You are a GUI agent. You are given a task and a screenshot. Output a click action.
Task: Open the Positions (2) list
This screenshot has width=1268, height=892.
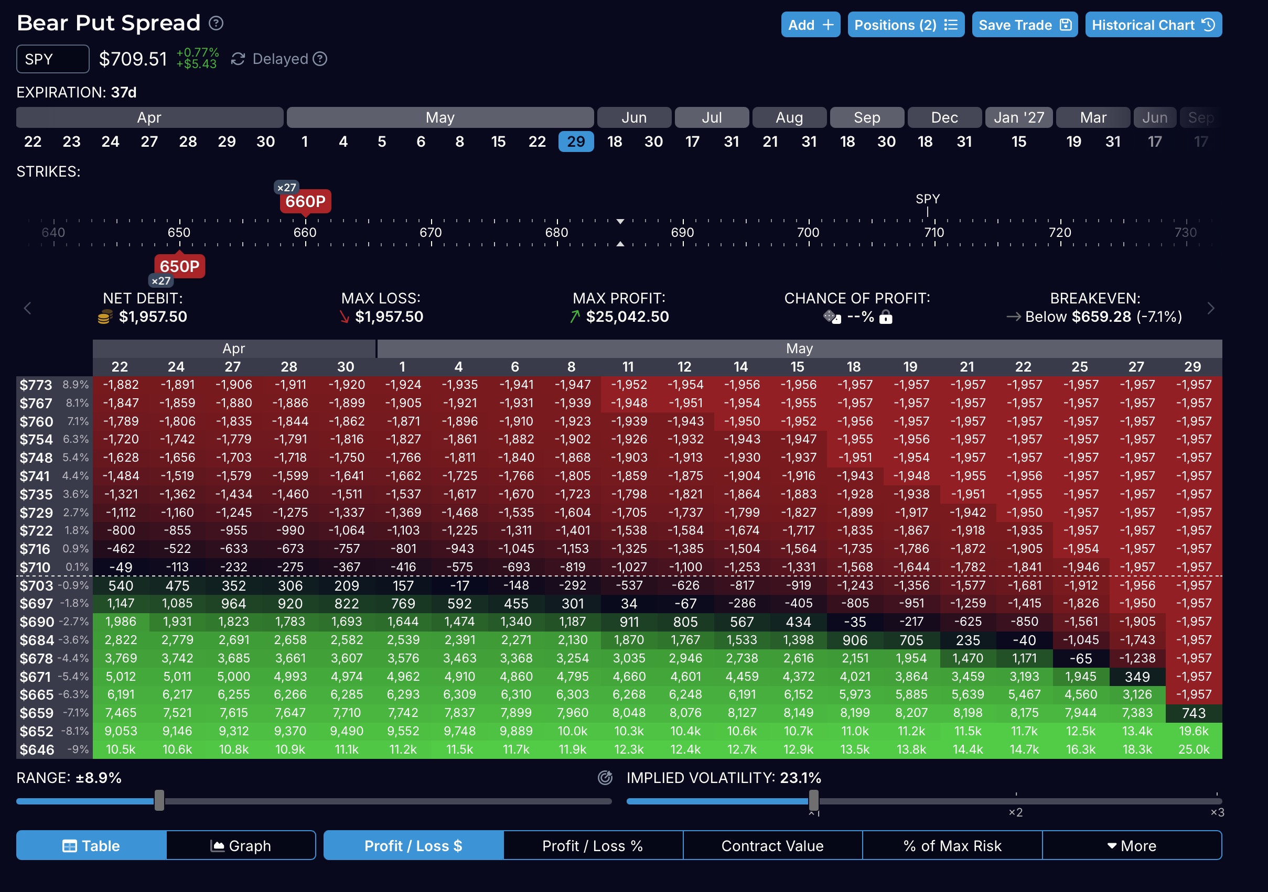905,25
